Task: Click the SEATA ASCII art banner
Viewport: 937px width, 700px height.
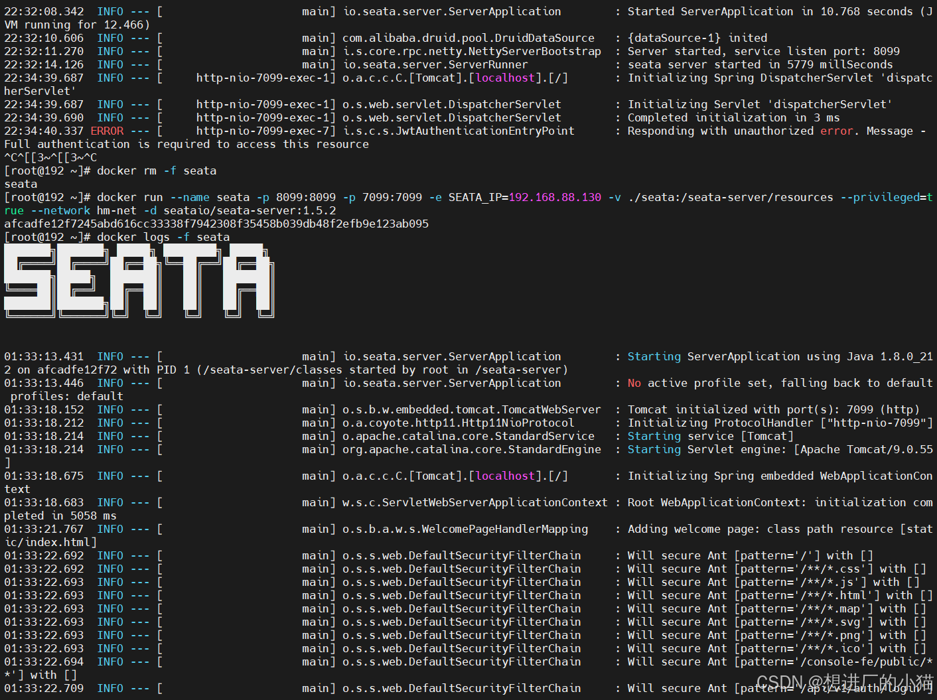Action: [x=139, y=280]
